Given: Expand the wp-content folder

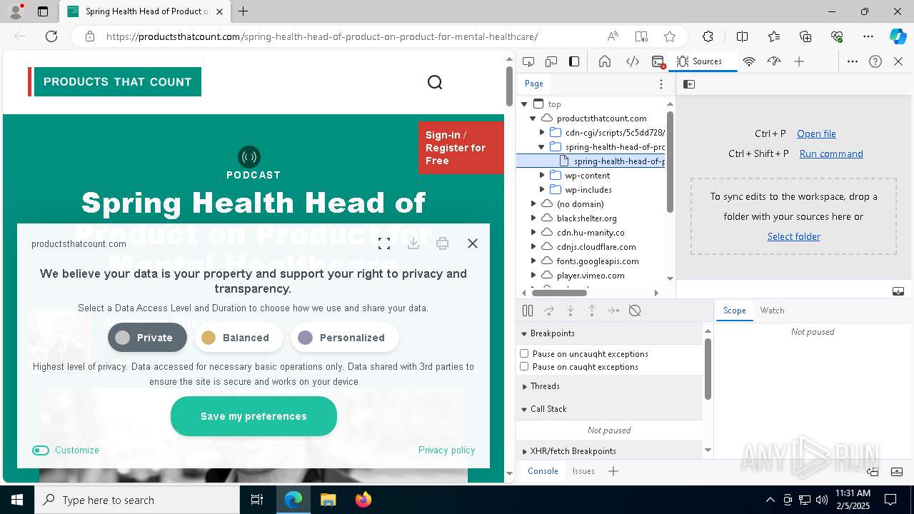Looking at the screenshot, I should coord(542,176).
